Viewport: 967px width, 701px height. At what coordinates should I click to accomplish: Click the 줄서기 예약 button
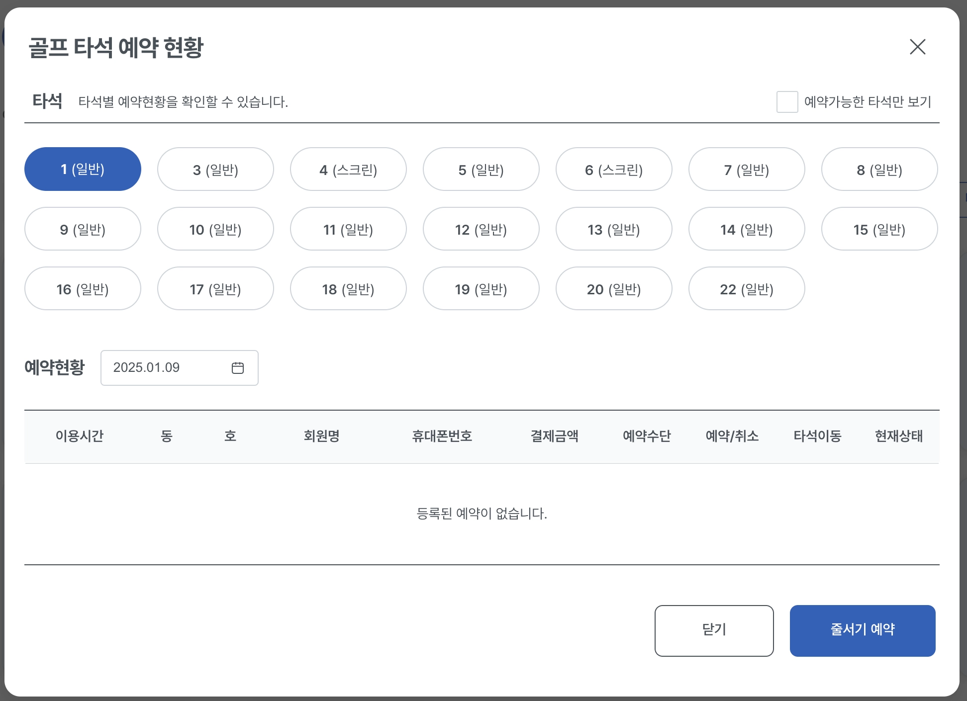click(862, 630)
